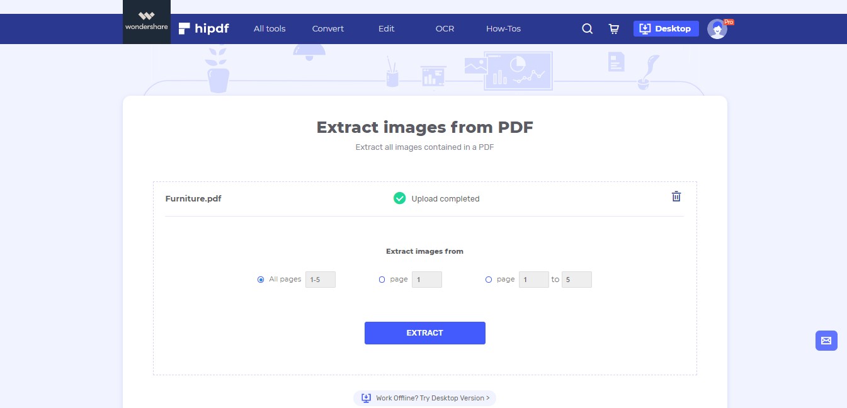Click the single page number field
The height and width of the screenshot is (408, 847).
coord(427,280)
